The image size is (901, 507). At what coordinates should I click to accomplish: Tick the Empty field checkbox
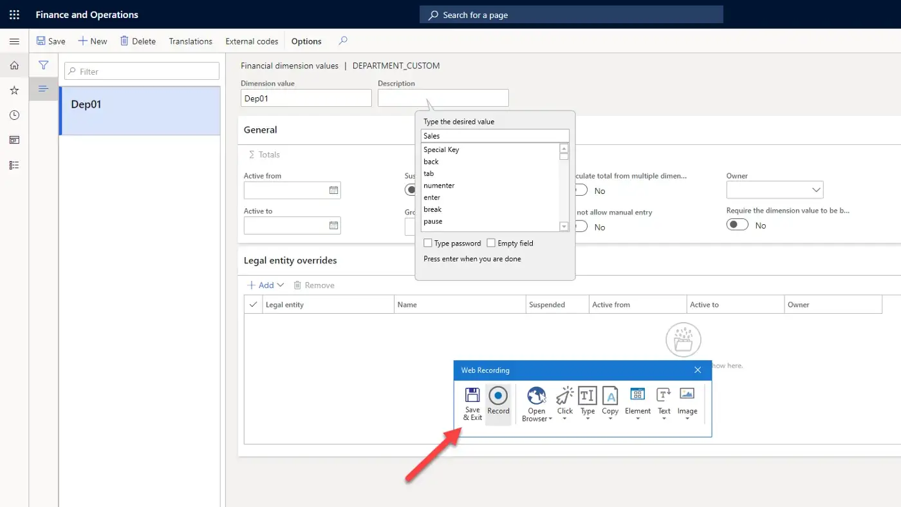click(491, 243)
